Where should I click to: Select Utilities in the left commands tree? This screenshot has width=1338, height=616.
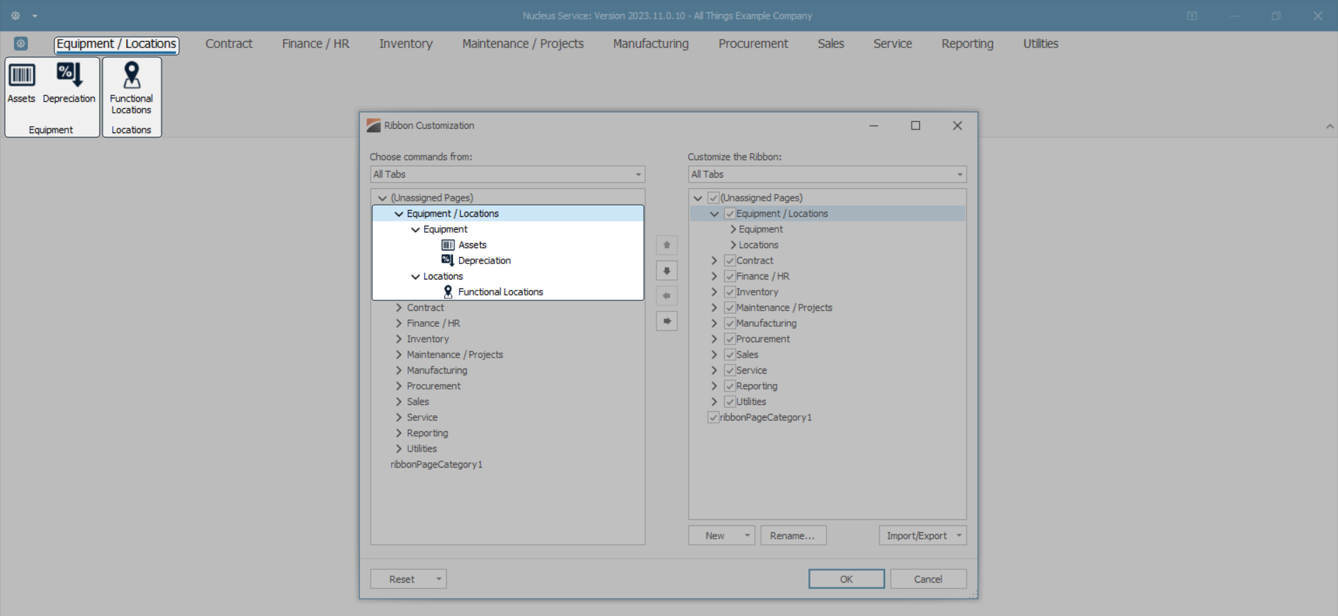pyautogui.click(x=422, y=449)
